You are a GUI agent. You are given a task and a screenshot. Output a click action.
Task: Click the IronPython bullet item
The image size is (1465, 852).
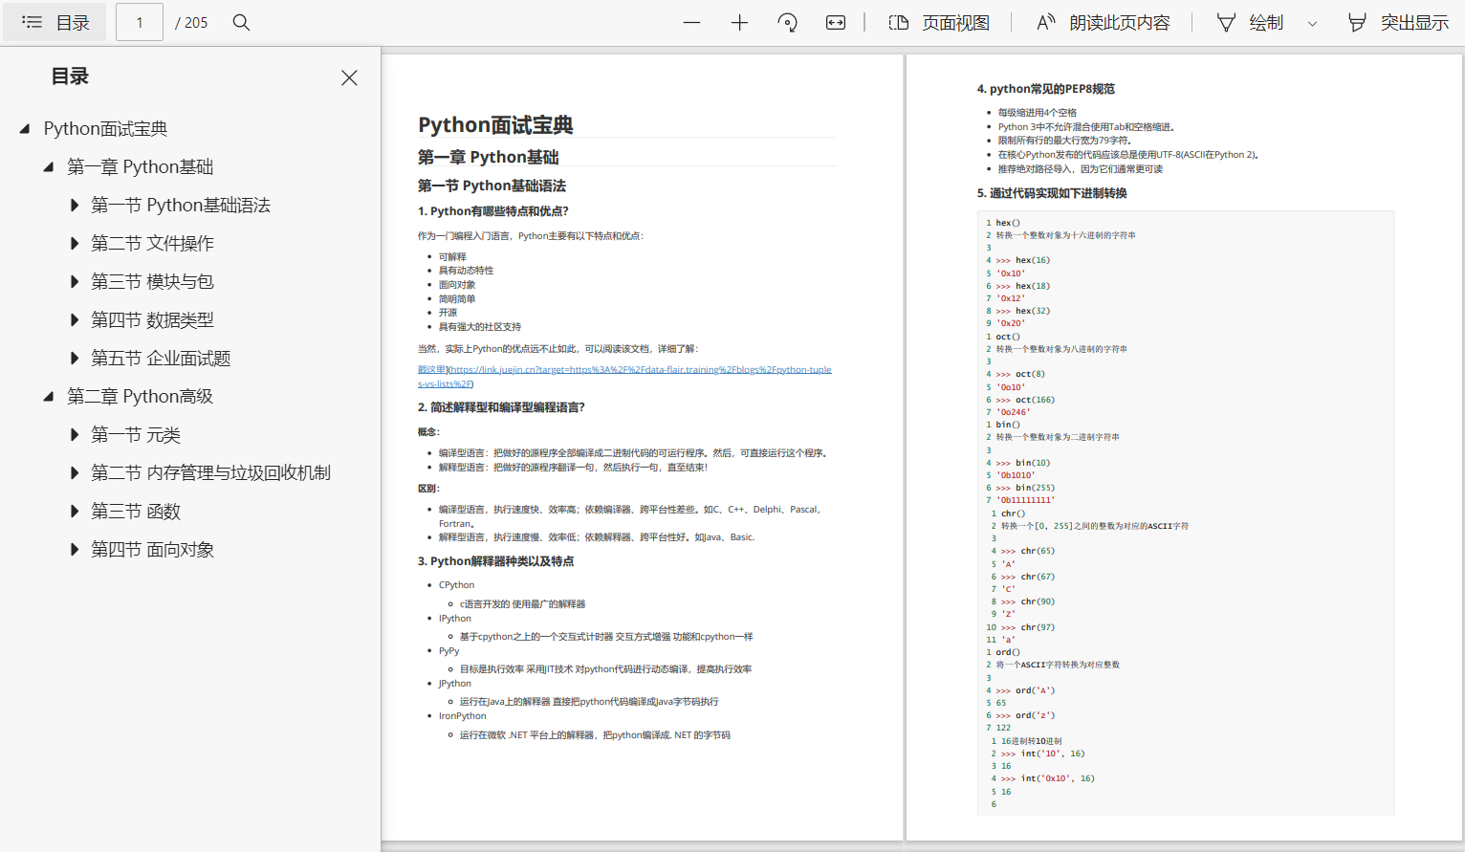pos(462,716)
